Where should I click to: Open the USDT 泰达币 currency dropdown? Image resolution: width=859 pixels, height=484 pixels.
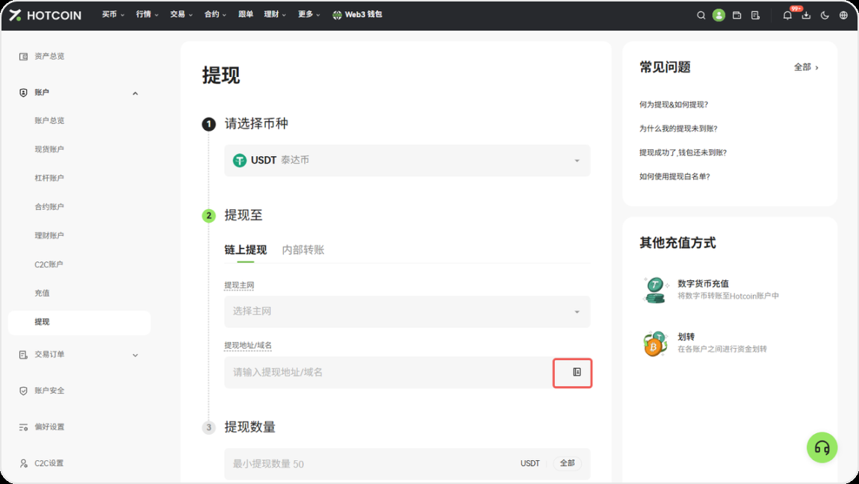(407, 161)
